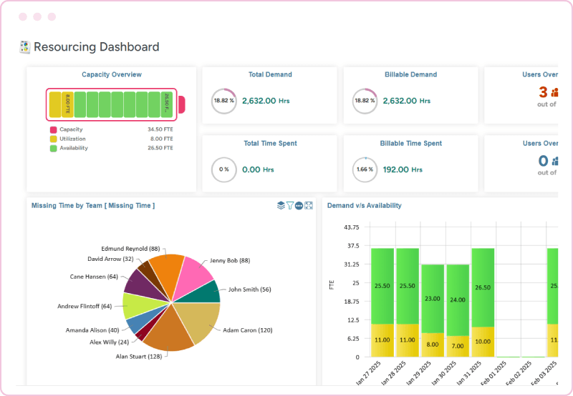573x396 pixels.
Task: Click the Jan 27 2025 yellow demand bar
Action: tap(382, 340)
